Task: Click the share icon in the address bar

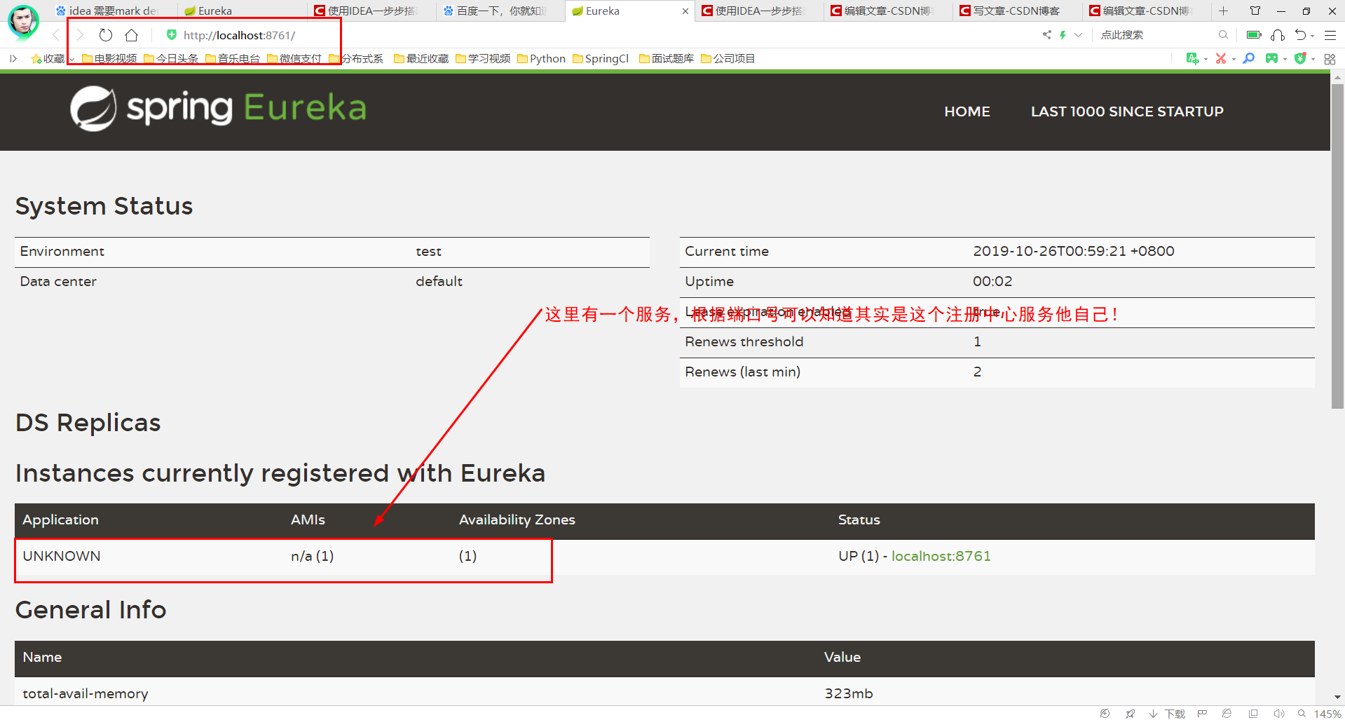Action: 1047,35
